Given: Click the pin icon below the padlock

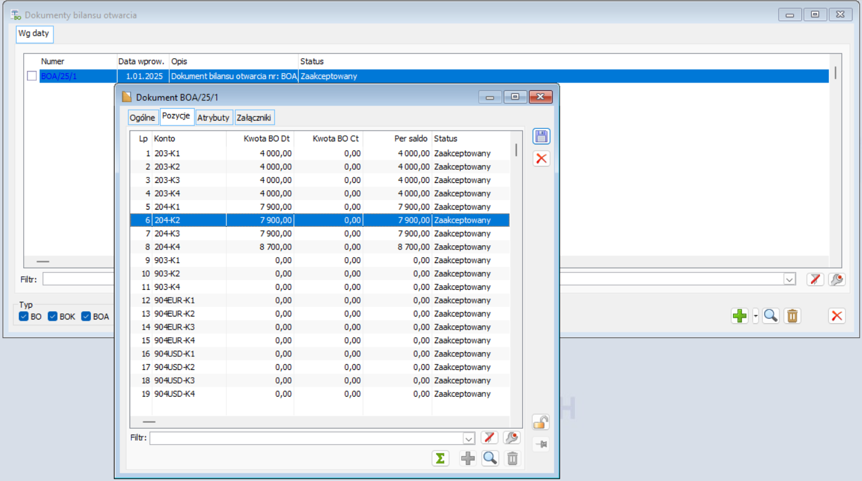Looking at the screenshot, I should pos(541,444).
